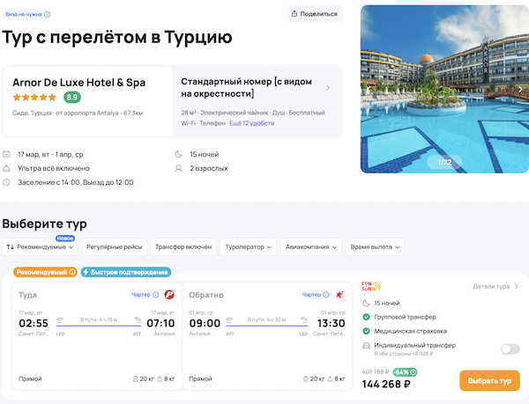Expand the Туроператор filter dropdown
Image resolution: width=529 pixels, height=404 pixels.
coord(249,247)
